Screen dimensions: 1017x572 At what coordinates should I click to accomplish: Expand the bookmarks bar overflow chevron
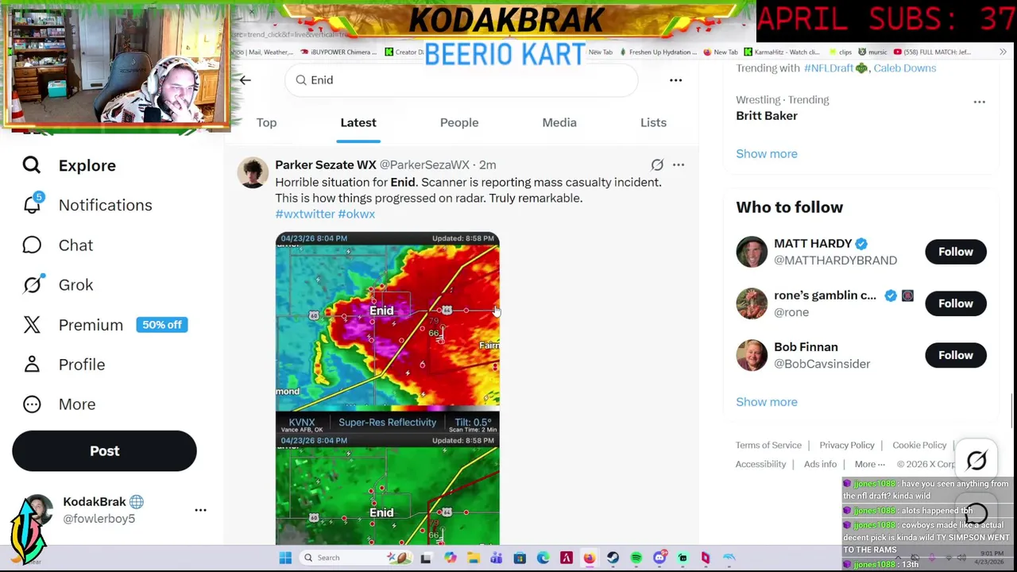(1003, 52)
